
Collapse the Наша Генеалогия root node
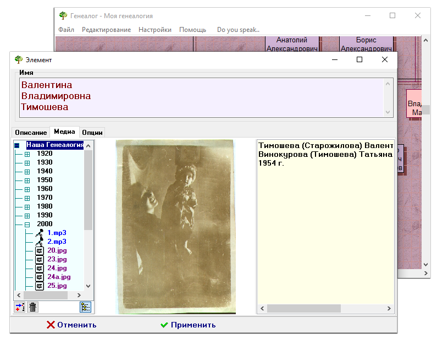click(17, 145)
